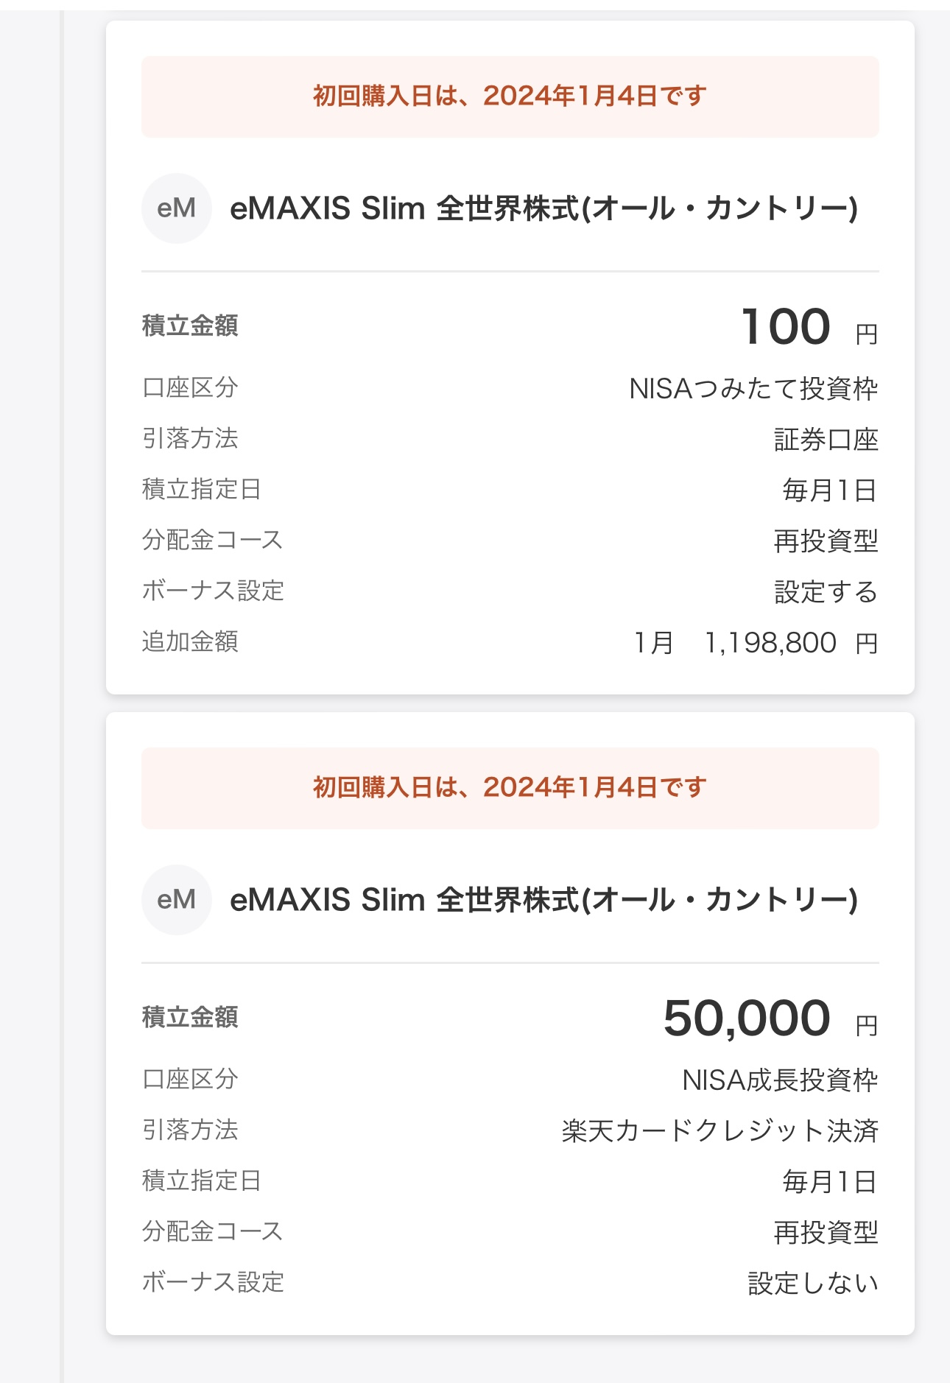This screenshot has height=1383, width=950.
Task: Click 証券口座 withdrawal method value
Action: [826, 440]
